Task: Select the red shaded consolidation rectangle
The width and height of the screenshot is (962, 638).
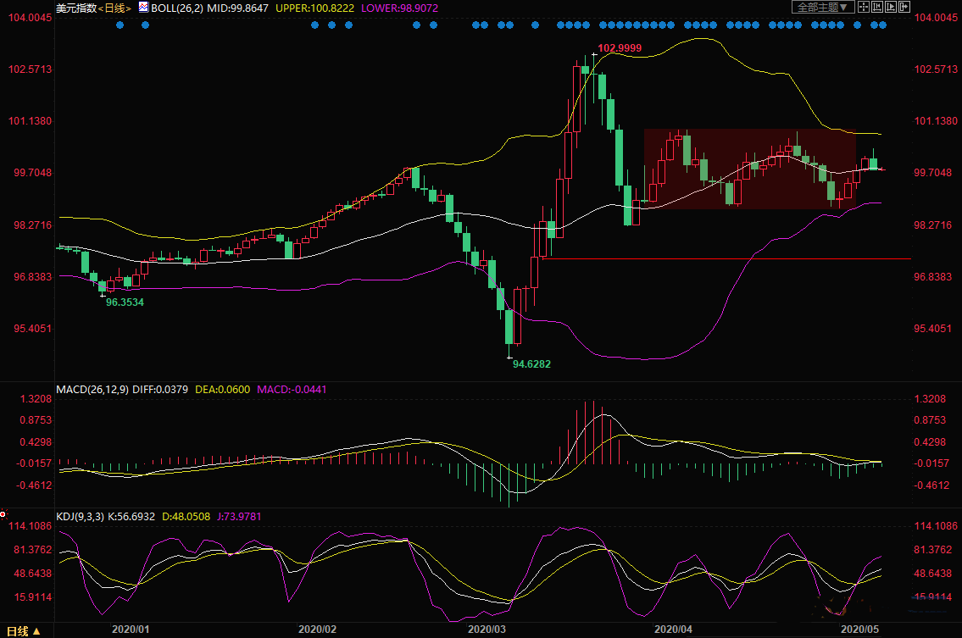Action: [x=749, y=169]
